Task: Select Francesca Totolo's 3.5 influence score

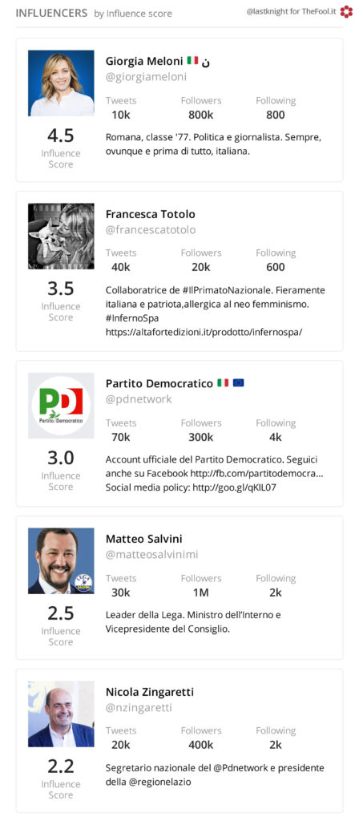Action: [x=61, y=289]
